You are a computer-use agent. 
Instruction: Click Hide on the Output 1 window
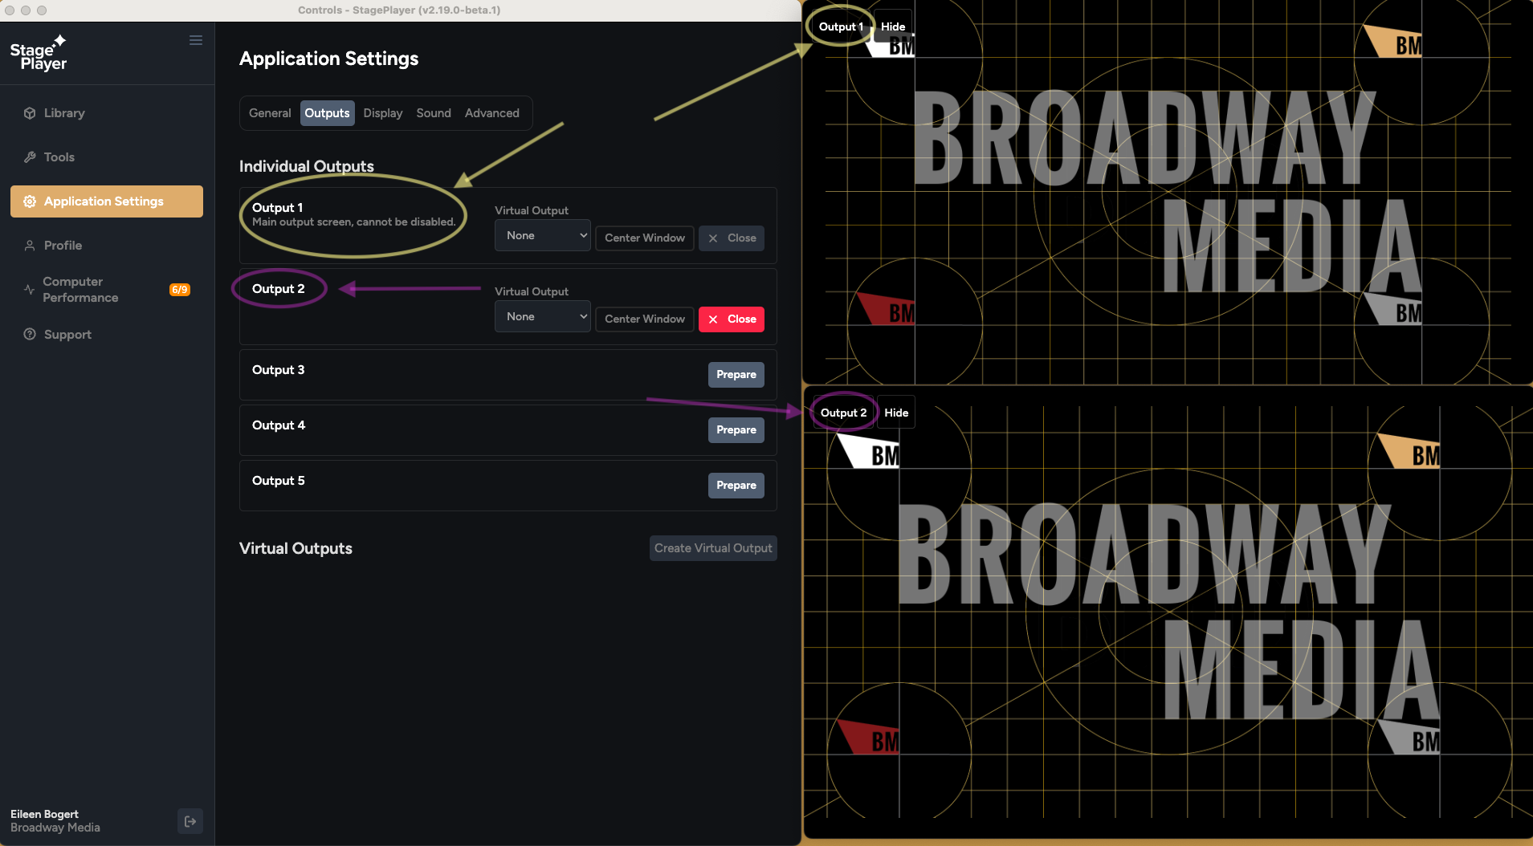point(893,26)
